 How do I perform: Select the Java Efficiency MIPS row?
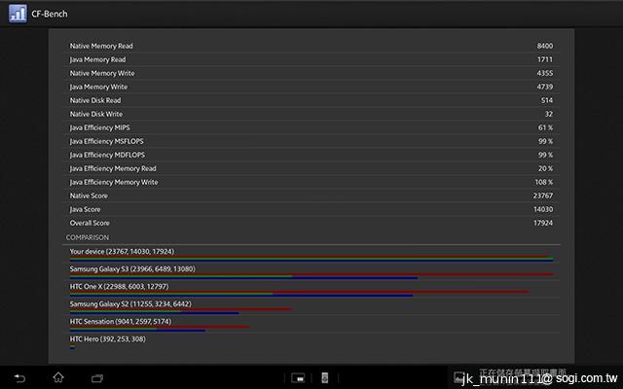point(311,127)
